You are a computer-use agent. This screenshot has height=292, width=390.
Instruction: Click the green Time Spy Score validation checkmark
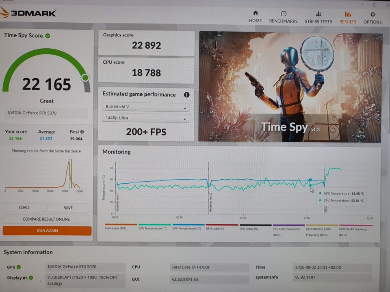[48, 36]
